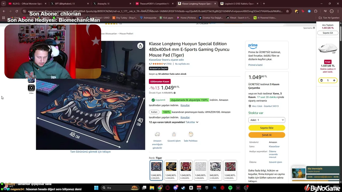Screen dimensions: 342x192
Task: Bookmark page with the star icon
Action: 287,11
